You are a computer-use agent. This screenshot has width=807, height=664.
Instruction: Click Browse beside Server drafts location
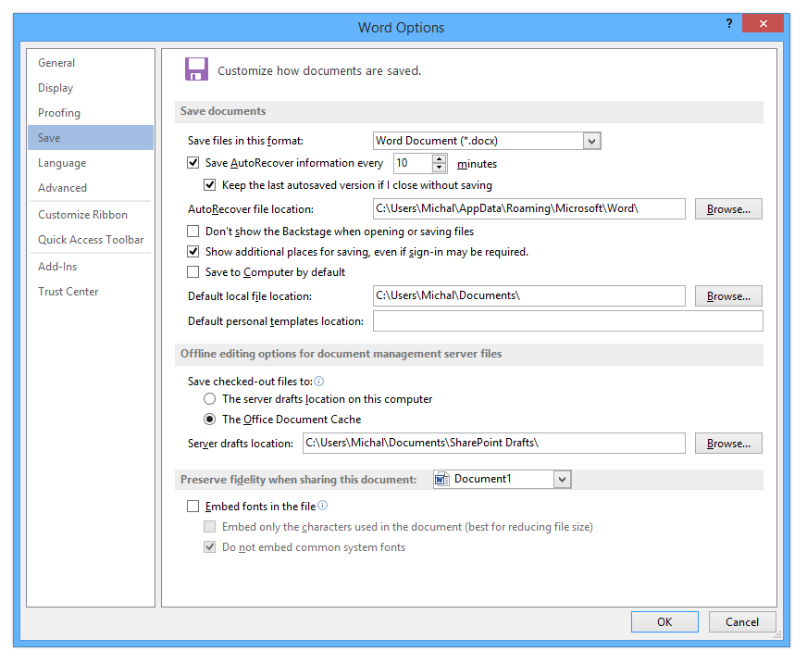[x=728, y=443]
